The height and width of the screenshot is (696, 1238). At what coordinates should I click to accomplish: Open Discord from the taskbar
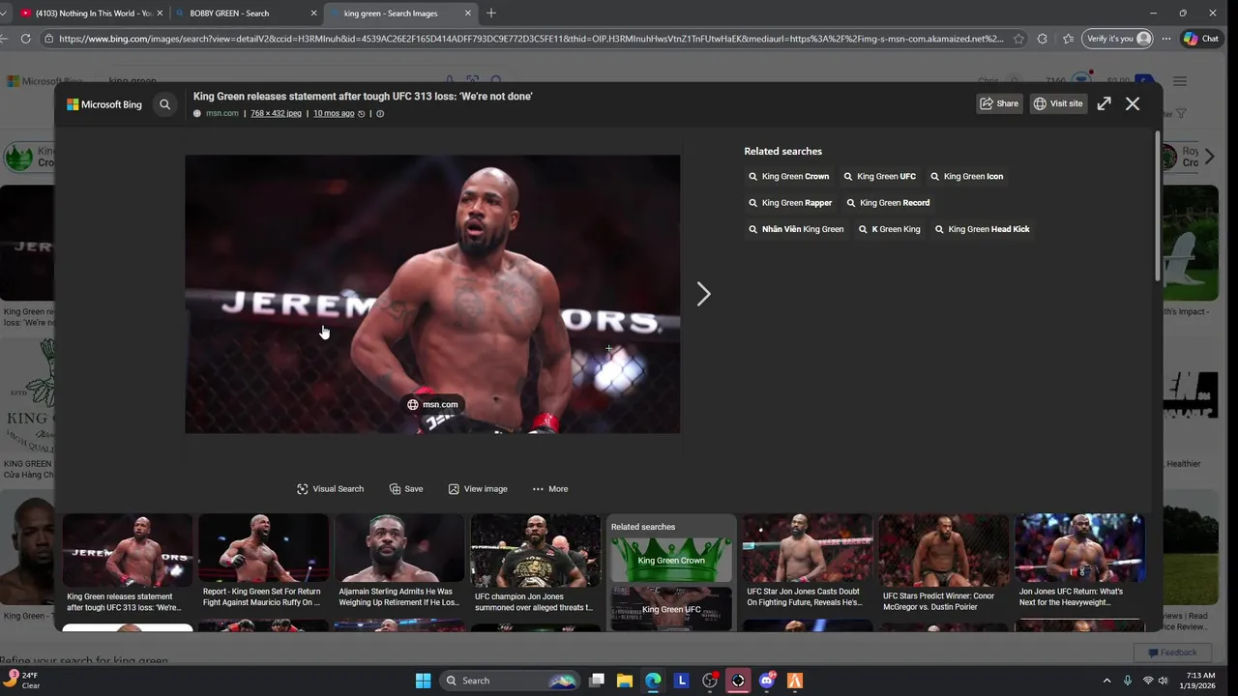767,681
